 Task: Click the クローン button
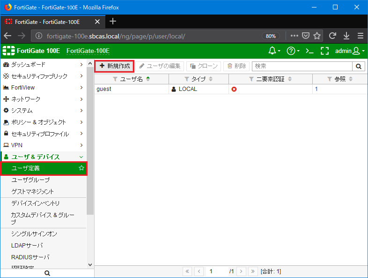[x=204, y=66]
